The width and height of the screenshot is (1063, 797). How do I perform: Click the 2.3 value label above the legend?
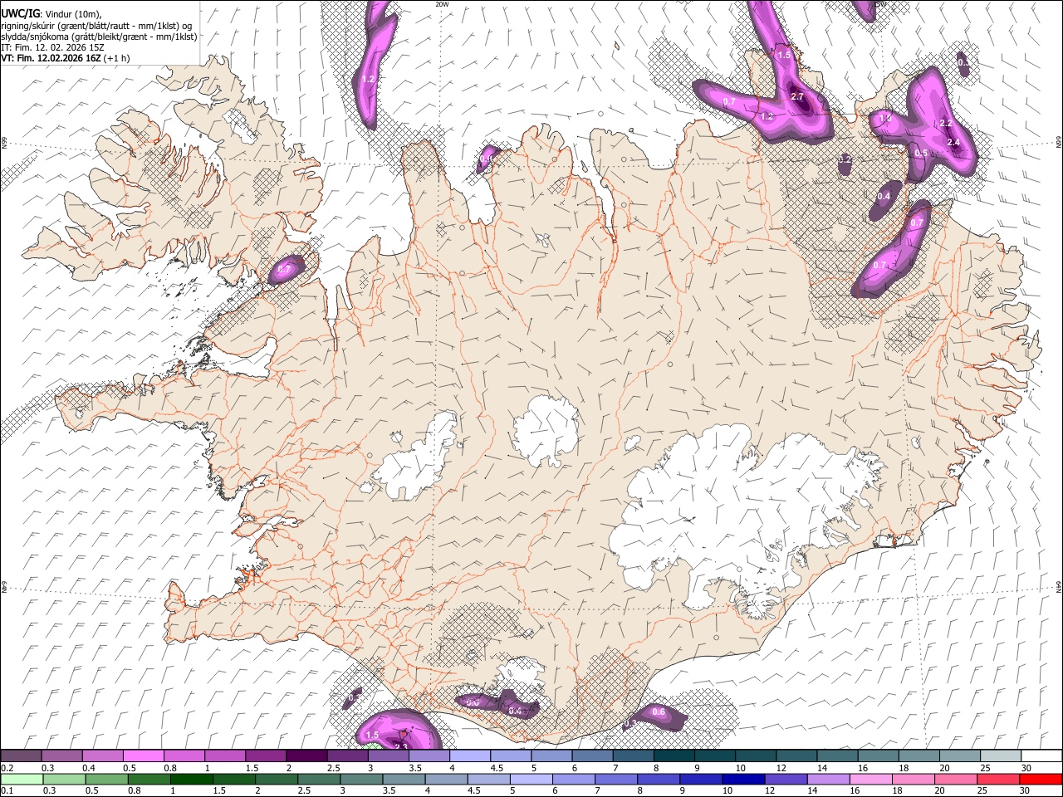[x=400, y=747]
